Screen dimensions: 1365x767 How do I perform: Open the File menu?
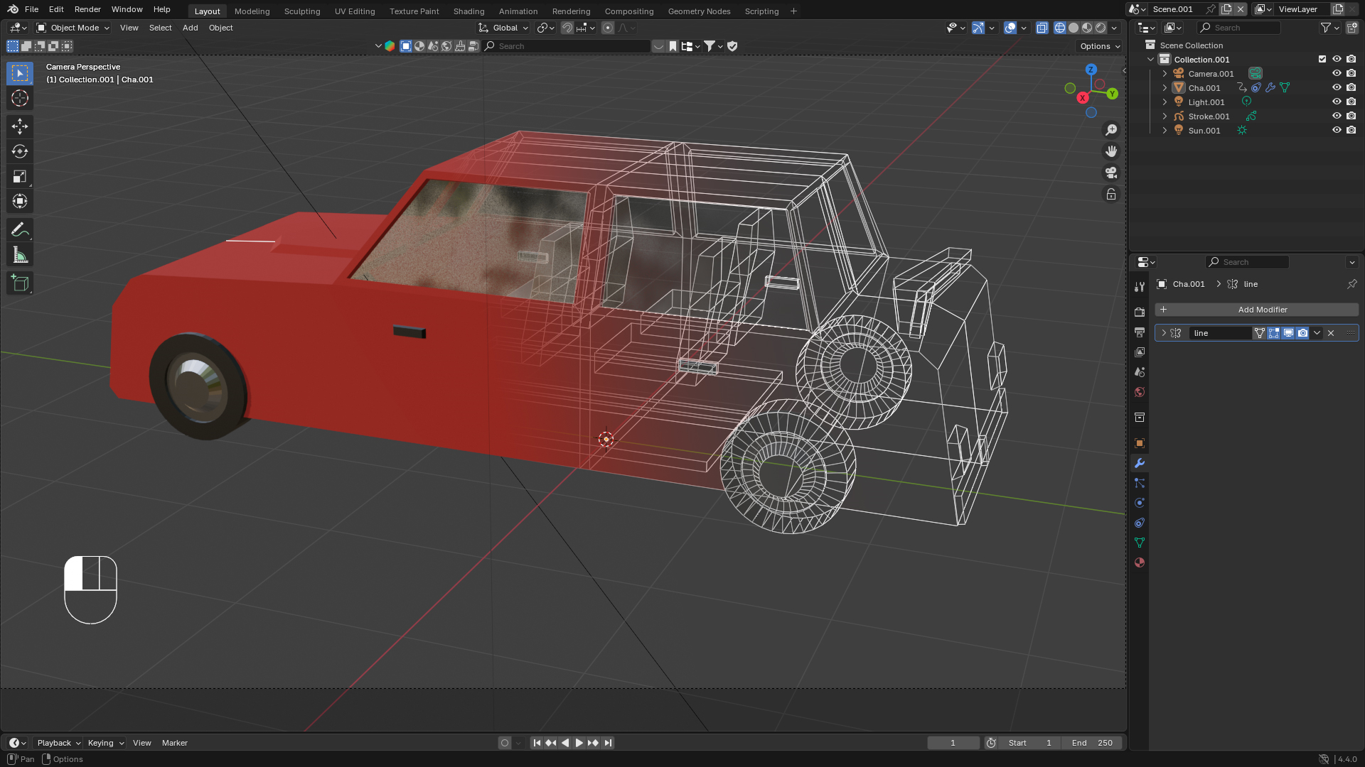31,9
